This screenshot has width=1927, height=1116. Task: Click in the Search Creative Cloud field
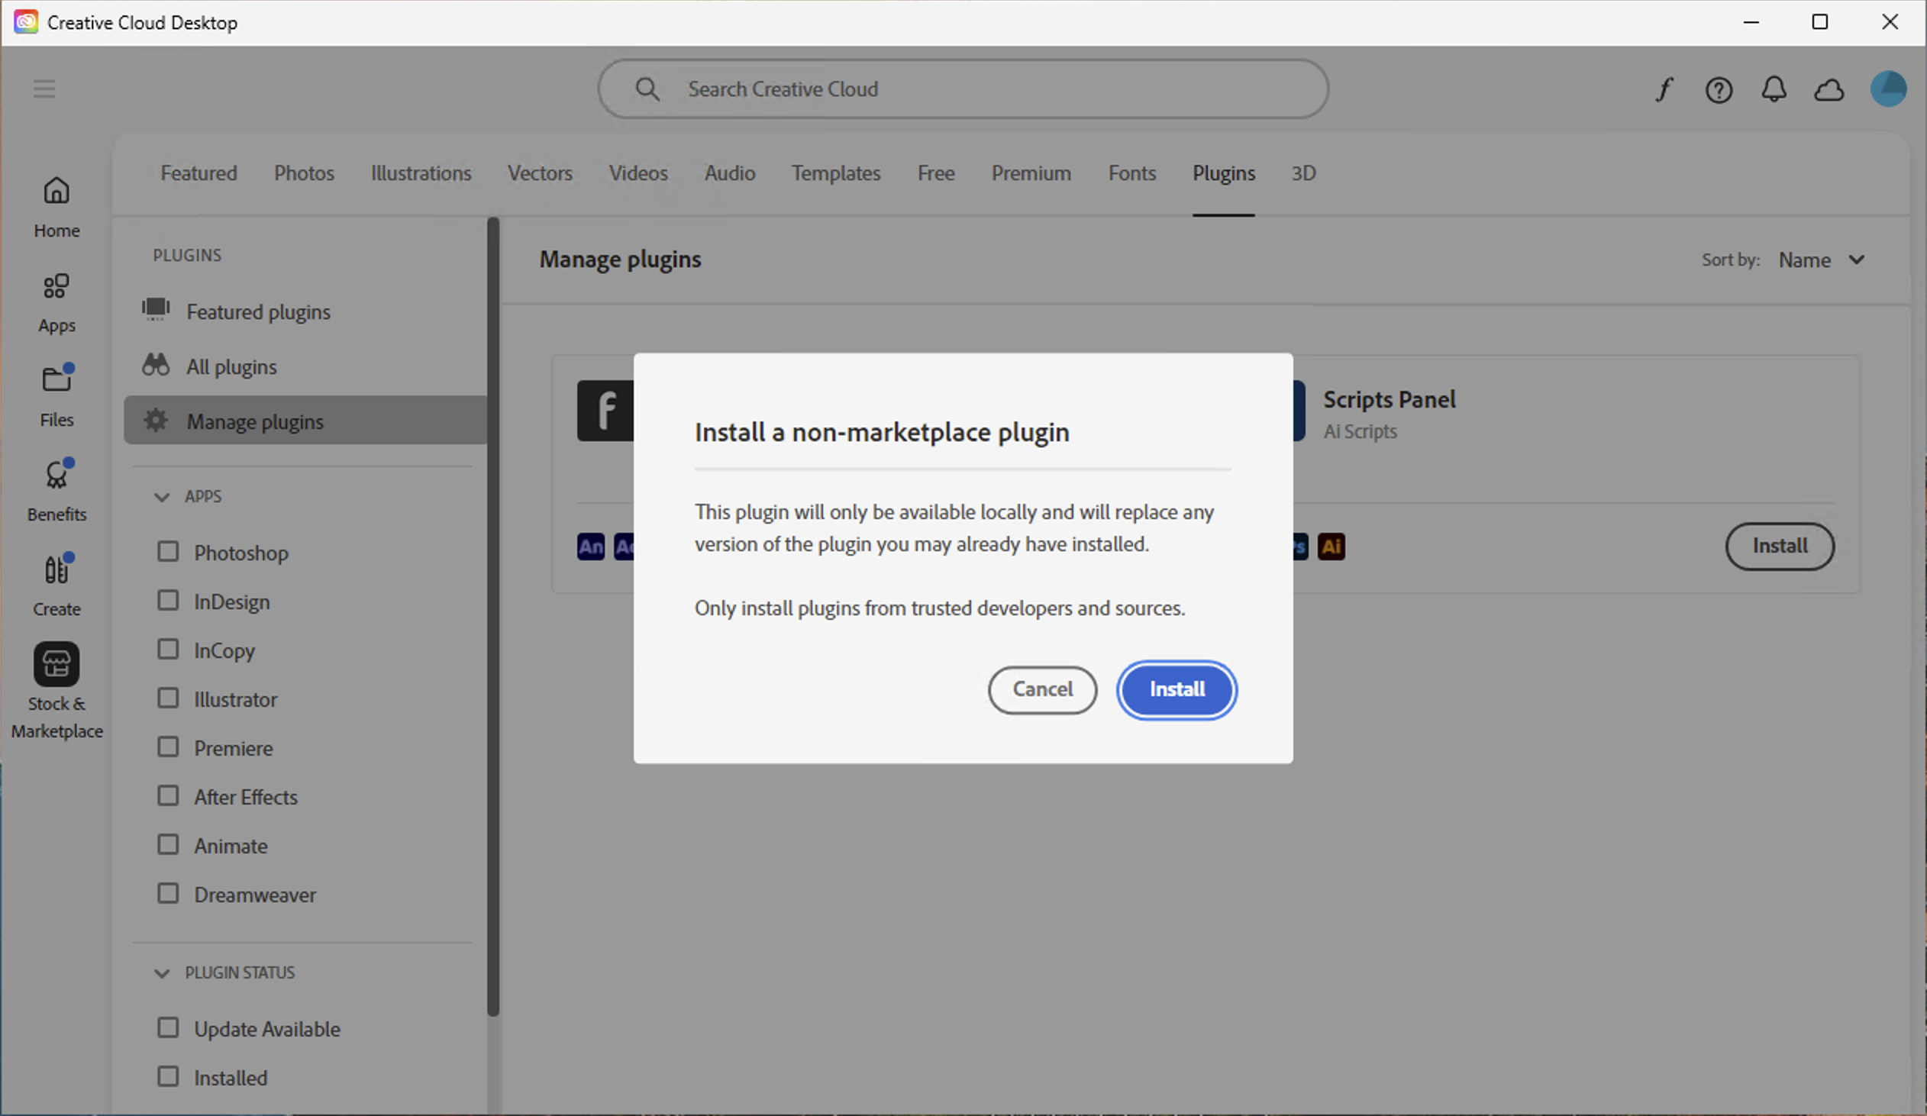pos(963,89)
